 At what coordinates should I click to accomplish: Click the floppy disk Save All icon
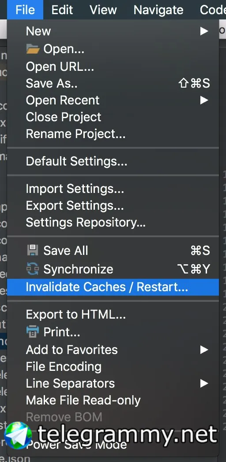tap(32, 250)
